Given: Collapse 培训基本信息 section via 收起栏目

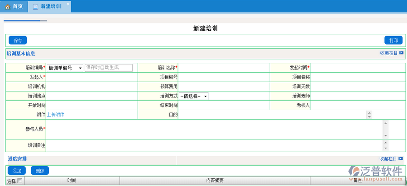Looking at the screenshot, I should click(388, 53).
